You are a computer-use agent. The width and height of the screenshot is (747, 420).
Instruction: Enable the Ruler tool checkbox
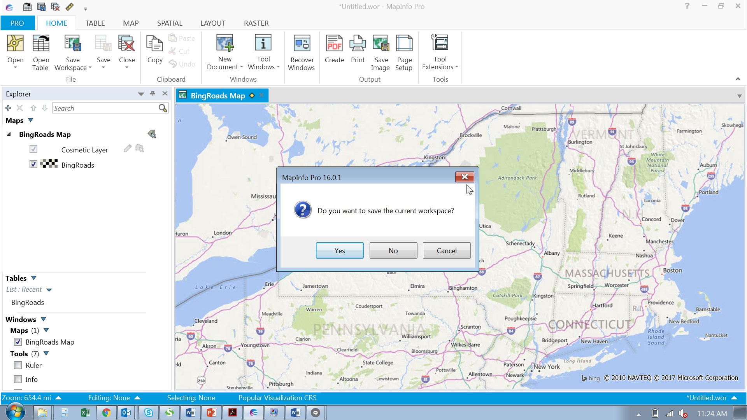[18, 365]
